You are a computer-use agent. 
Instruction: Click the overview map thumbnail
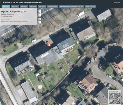click(115, 98)
